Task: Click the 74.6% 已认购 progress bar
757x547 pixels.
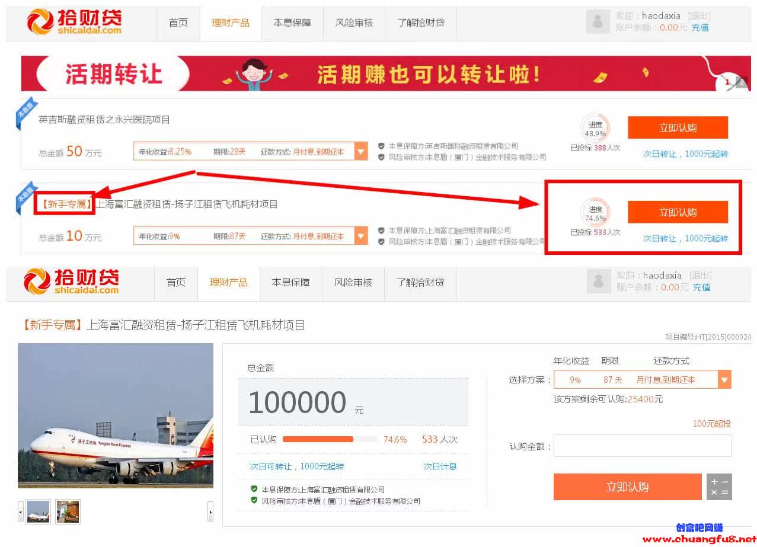Action: point(330,439)
